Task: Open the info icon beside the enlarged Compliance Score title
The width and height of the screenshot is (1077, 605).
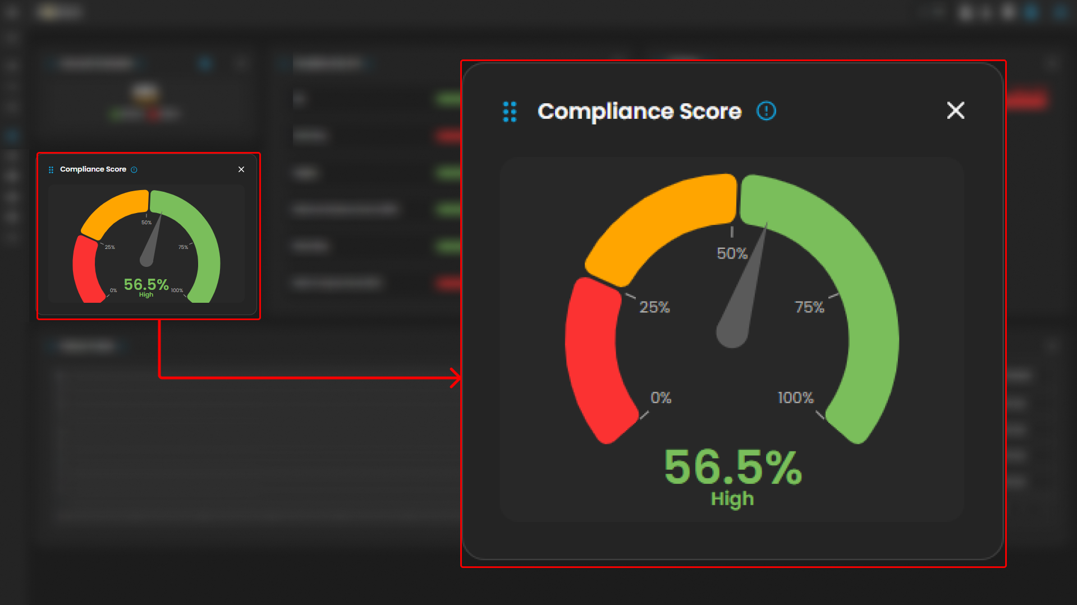Action: pos(766,111)
